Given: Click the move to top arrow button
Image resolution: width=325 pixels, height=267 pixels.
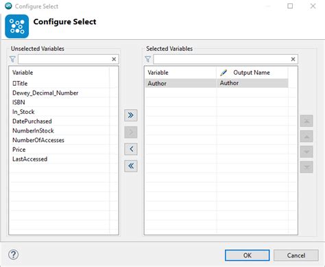Looking at the screenshot, I should [x=306, y=121].
